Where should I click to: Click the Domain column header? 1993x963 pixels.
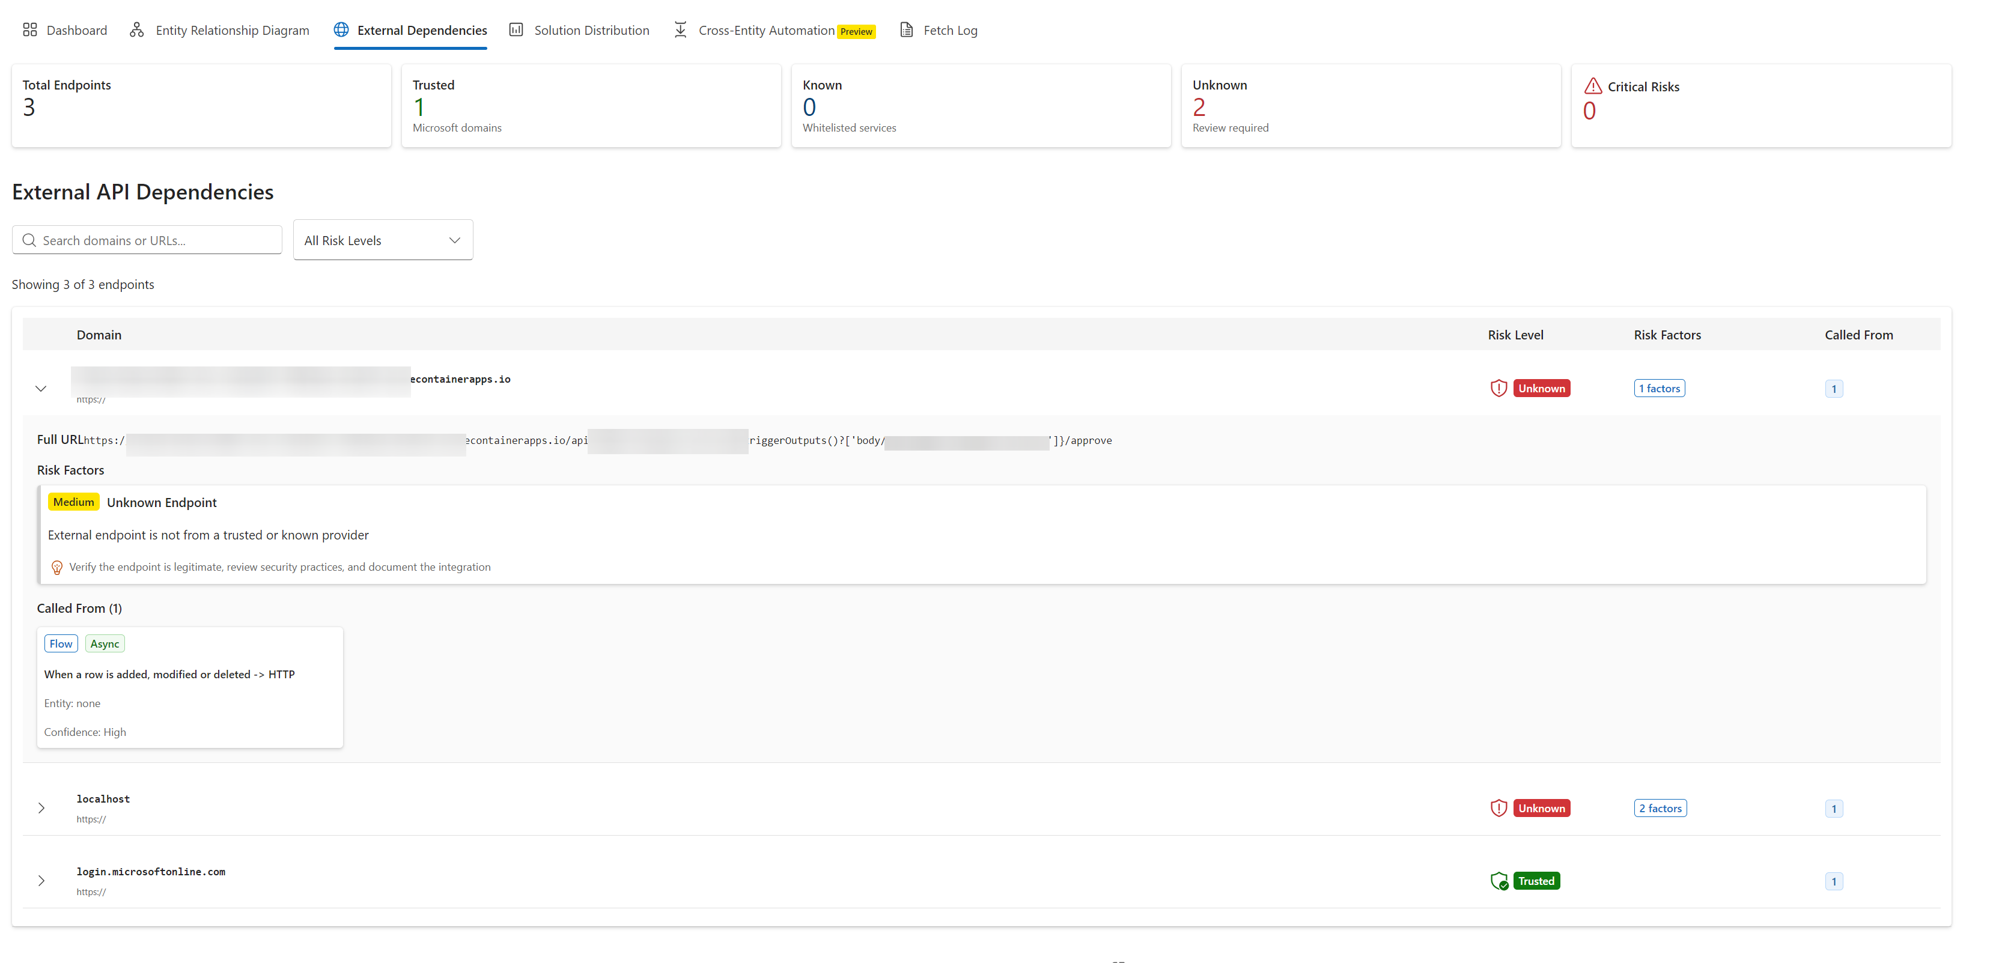click(x=99, y=334)
